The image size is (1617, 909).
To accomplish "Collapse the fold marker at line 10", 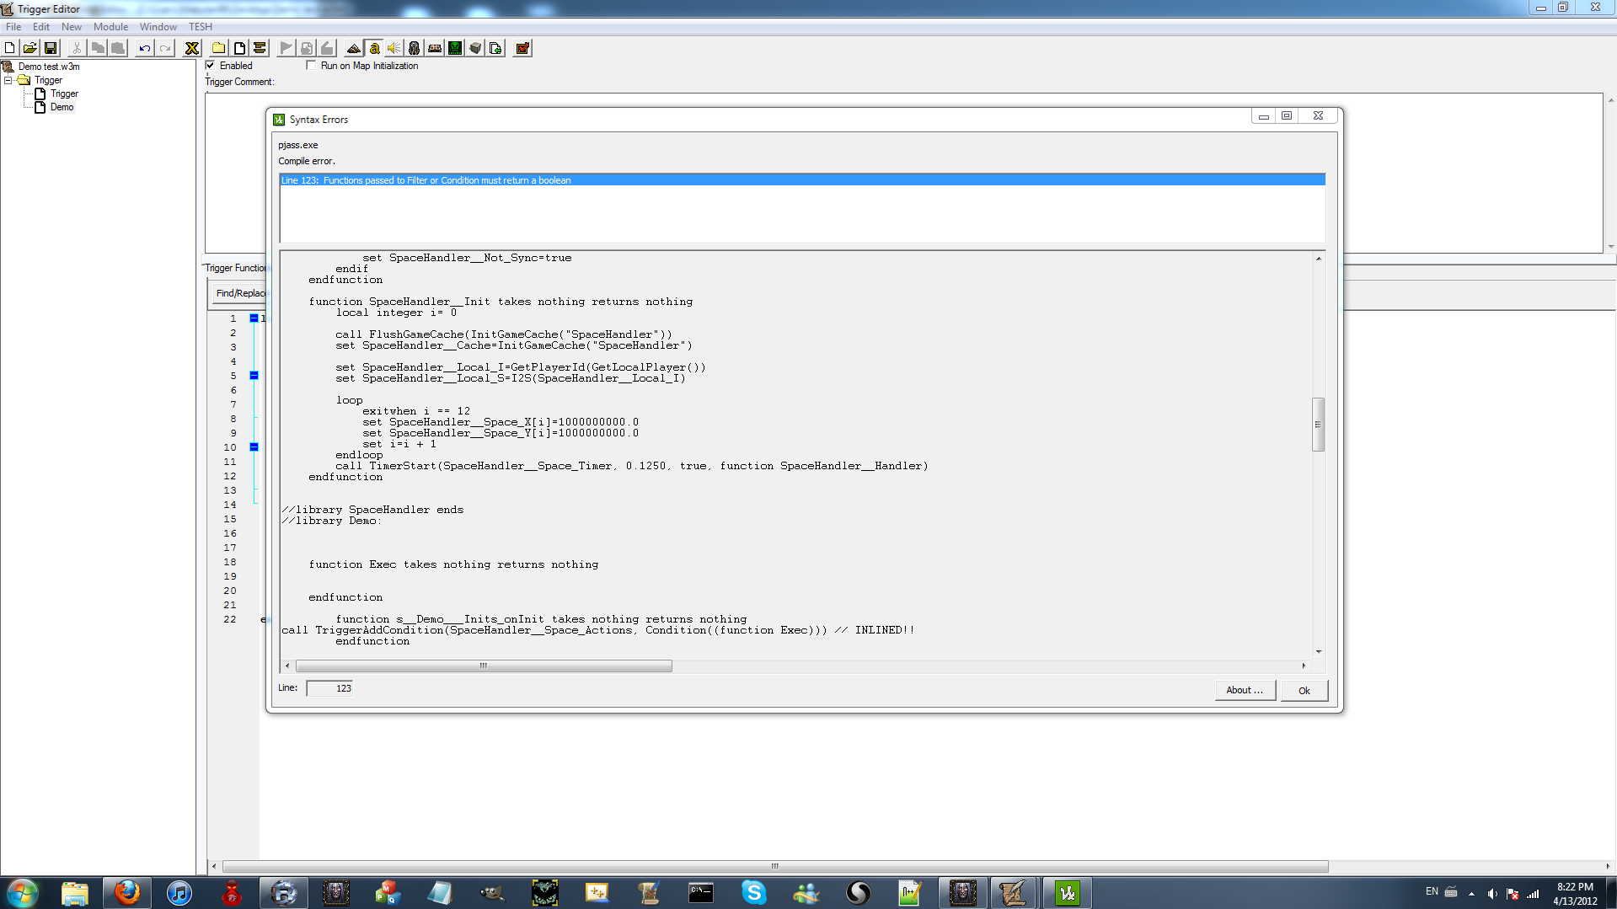I will click(254, 447).
